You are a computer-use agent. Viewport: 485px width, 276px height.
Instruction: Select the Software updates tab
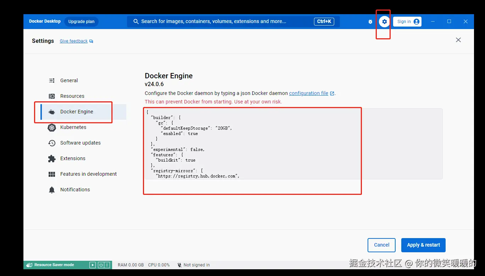click(x=83, y=143)
